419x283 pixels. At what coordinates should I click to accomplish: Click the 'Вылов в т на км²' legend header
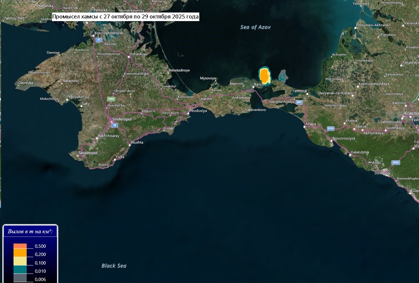pyautogui.click(x=30, y=232)
